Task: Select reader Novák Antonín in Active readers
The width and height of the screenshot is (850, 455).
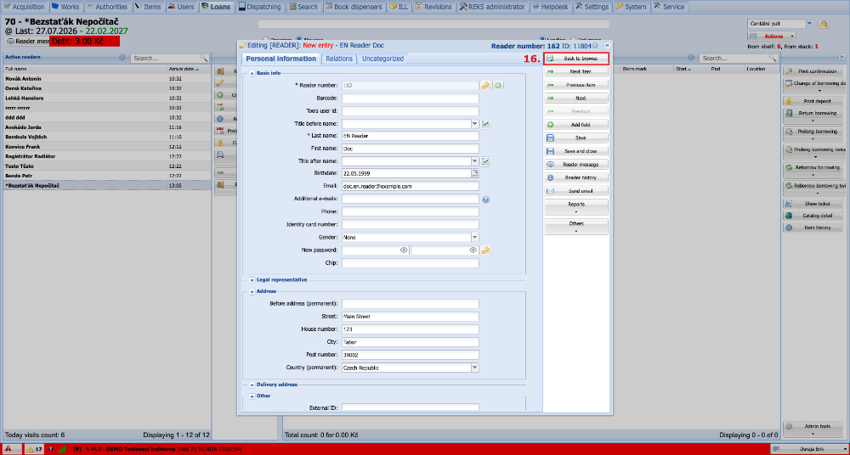Action: pos(107,79)
